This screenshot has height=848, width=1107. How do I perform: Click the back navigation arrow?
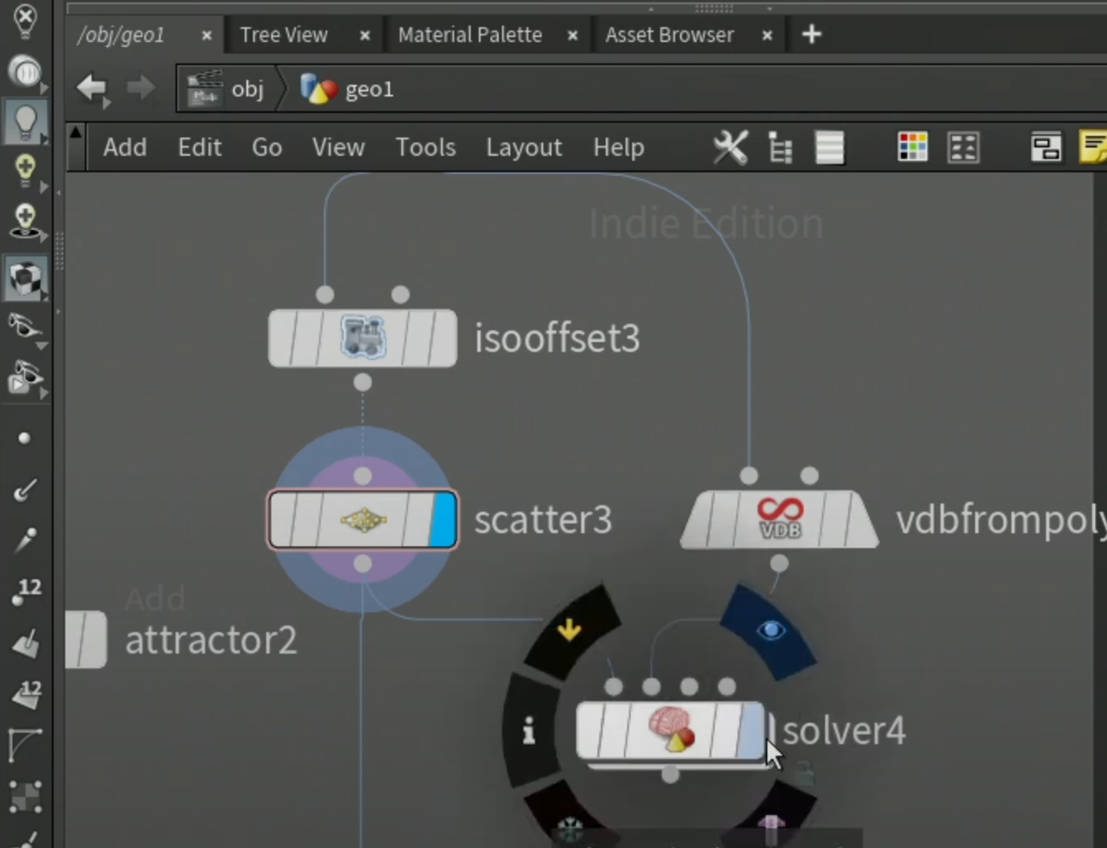click(91, 88)
